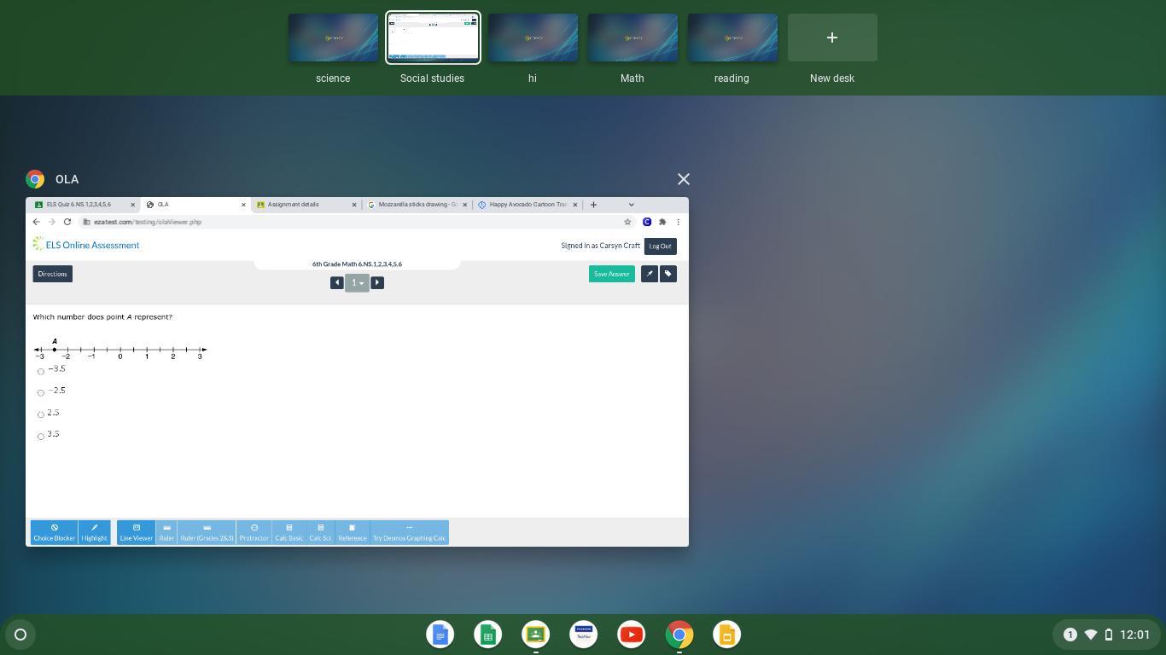Reload the ezatest page
This screenshot has width=1166, height=655.
[67, 222]
